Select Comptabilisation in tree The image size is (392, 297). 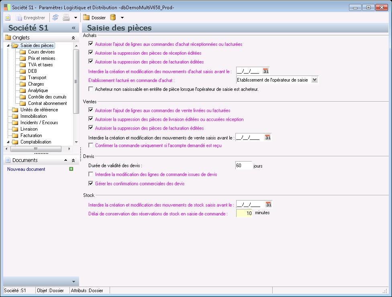[36, 142]
